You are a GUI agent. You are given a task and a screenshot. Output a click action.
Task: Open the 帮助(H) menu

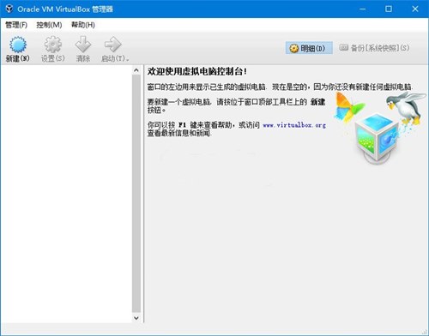[83, 25]
